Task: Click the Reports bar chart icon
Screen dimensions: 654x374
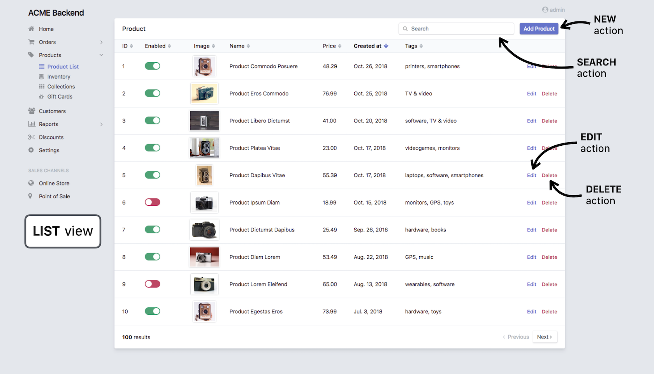Action: [32, 124]
